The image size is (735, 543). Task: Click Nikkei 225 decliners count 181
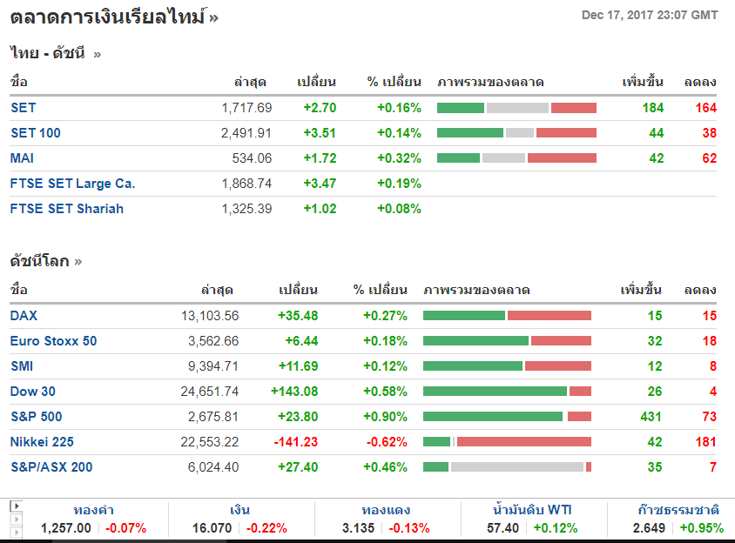(x=706, y=442)
